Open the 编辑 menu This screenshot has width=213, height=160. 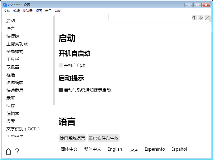pyautogui.click(x=17, y=11)
